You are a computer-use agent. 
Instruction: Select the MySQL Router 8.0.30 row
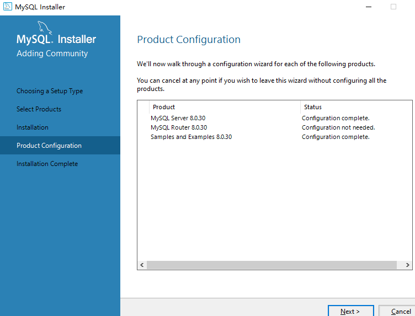click(x=179, y=127)
